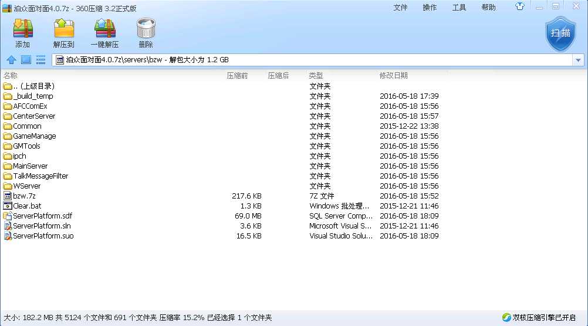Screen dimensions: 588x326
Task: Click the Windows 批处理 type cell
Action: pyautogui.click(x=339, y=206)
